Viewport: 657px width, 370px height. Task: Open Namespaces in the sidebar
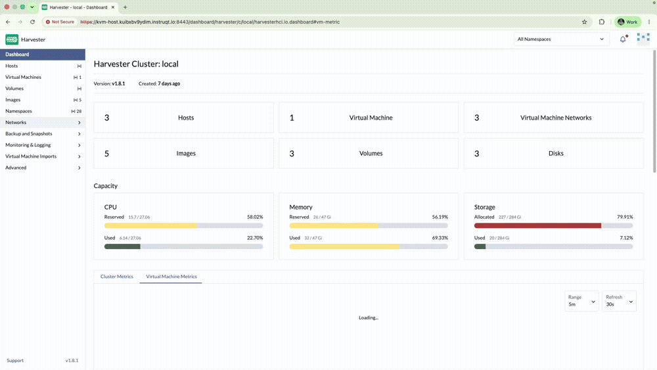click(x=42, y=111)
